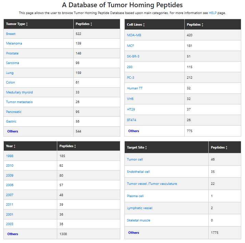Show Others in Tumor Type table

click(x=13, y=131)
